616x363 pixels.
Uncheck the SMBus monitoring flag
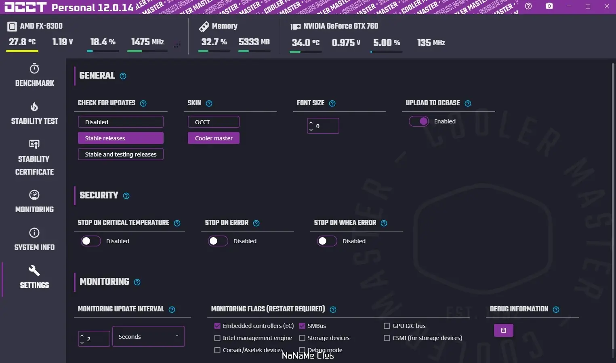pyautogui.click(x=302, y=326)
